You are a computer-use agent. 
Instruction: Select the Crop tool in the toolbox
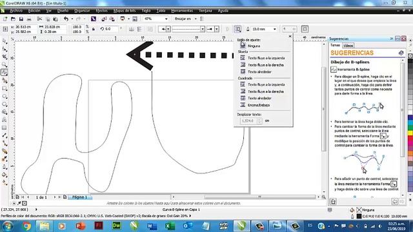coord(5,57)
